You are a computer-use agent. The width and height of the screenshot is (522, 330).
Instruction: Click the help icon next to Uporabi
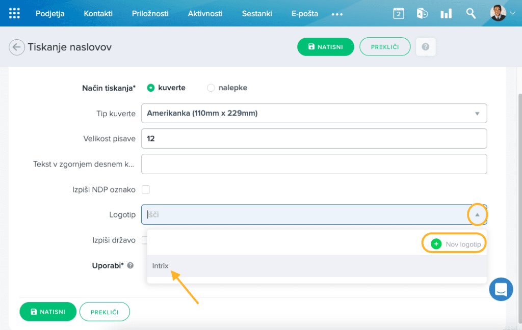click(130, 265)
